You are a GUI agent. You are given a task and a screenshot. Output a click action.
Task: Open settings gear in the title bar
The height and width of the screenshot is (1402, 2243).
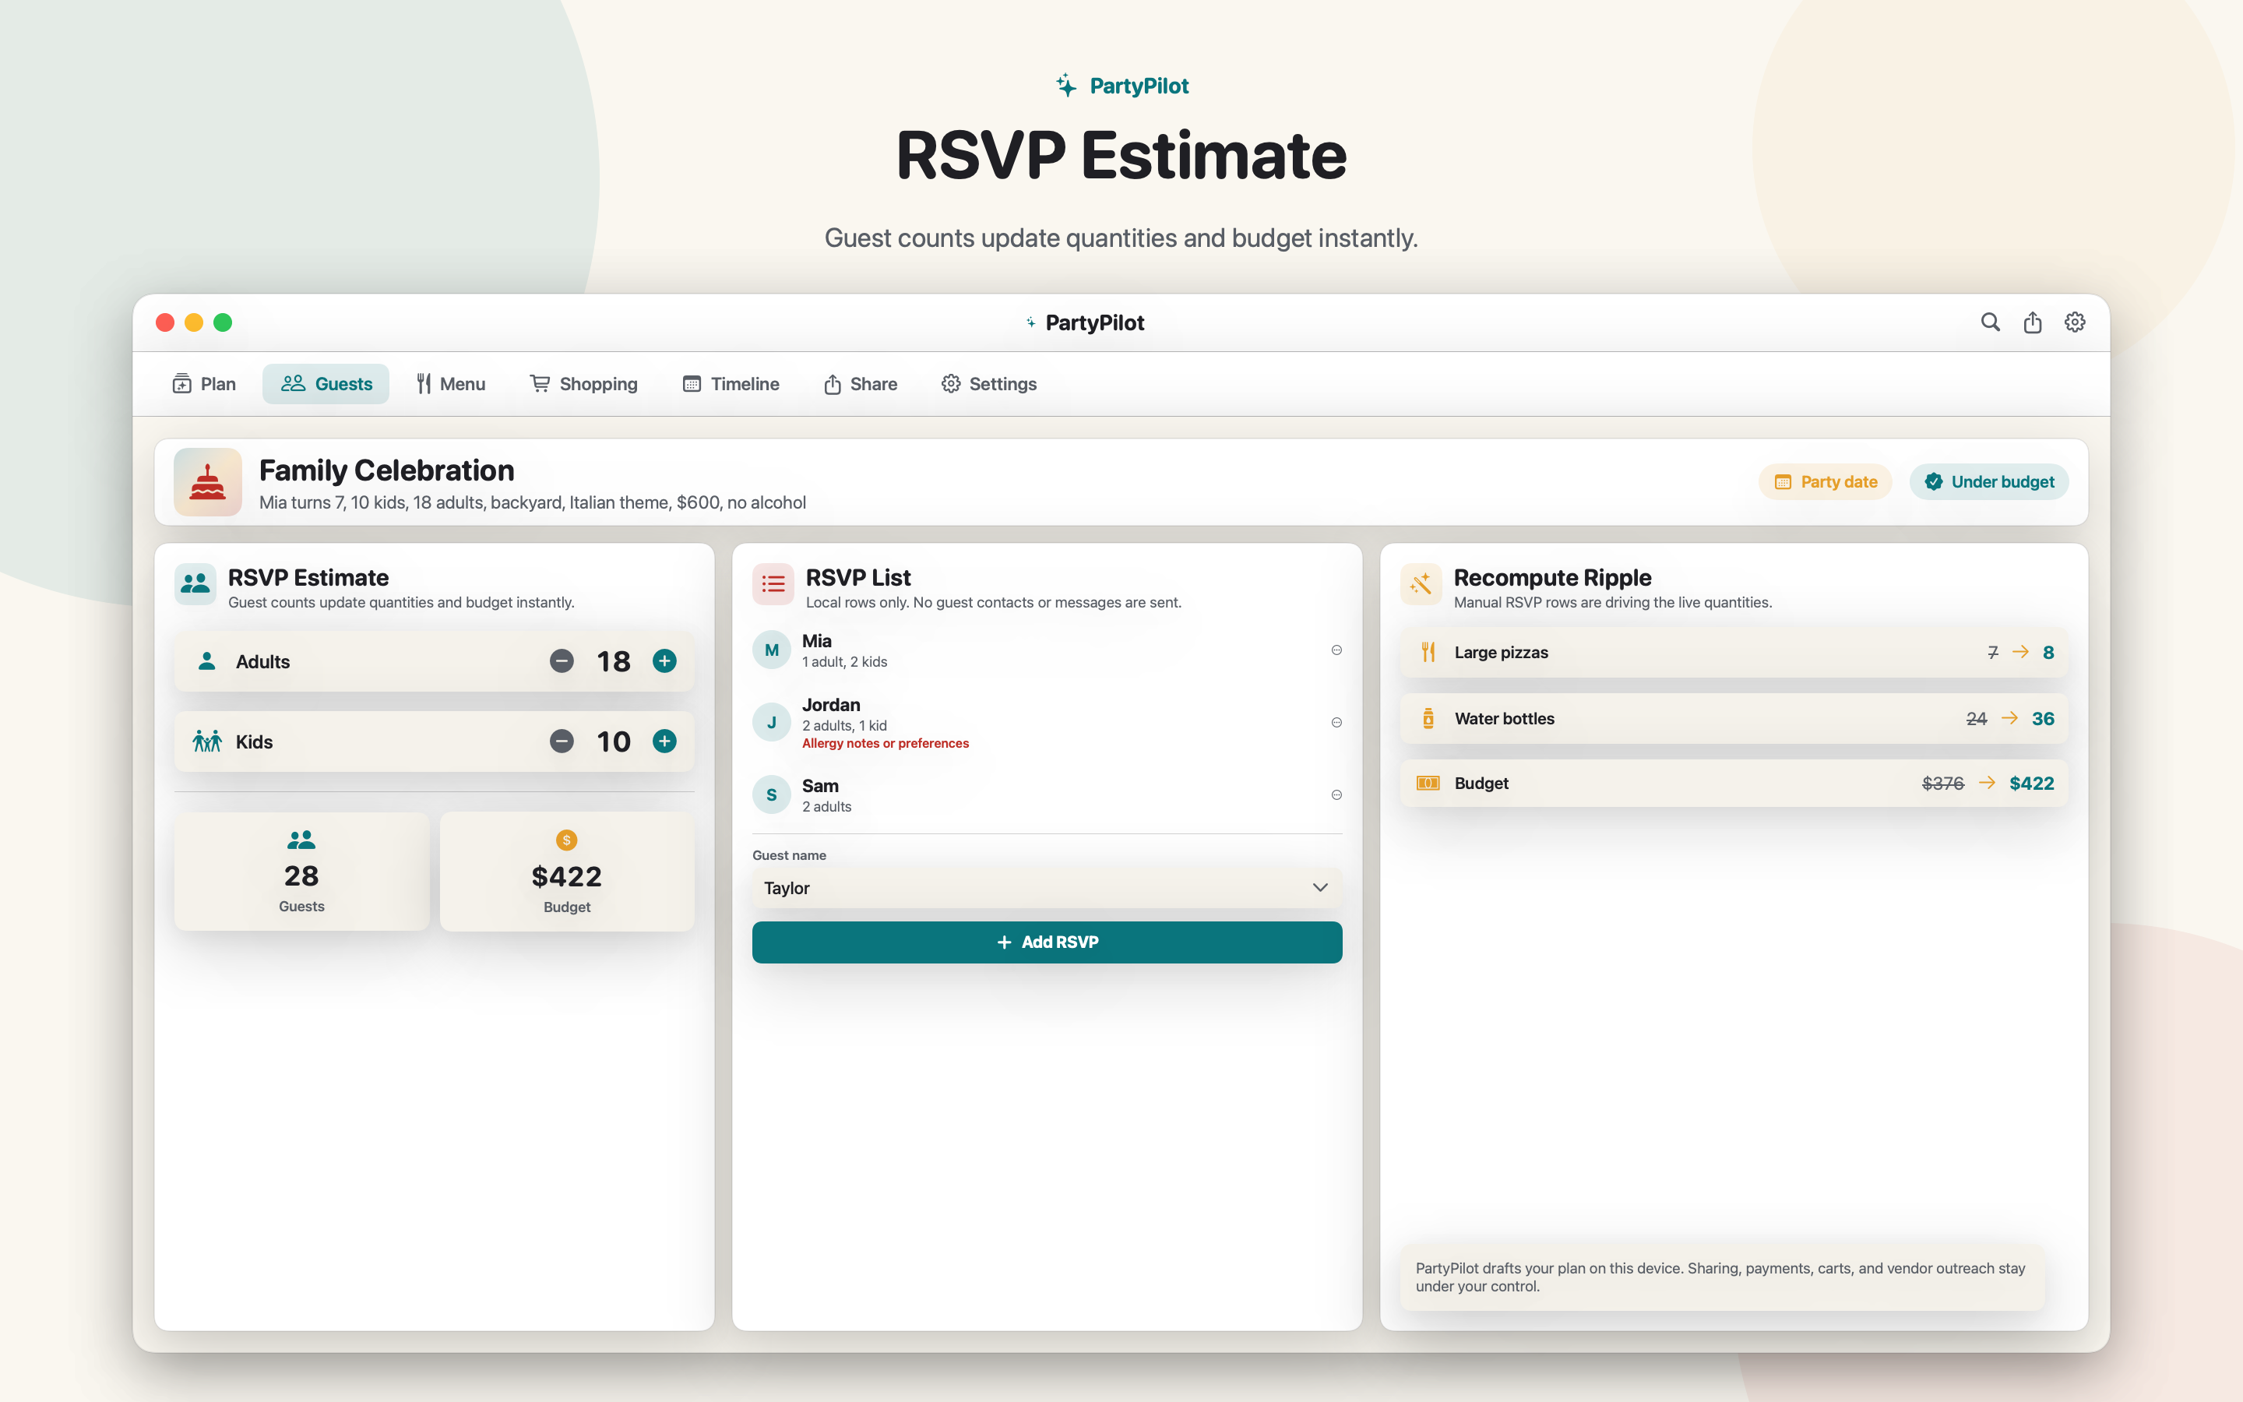click(2076, 322)
